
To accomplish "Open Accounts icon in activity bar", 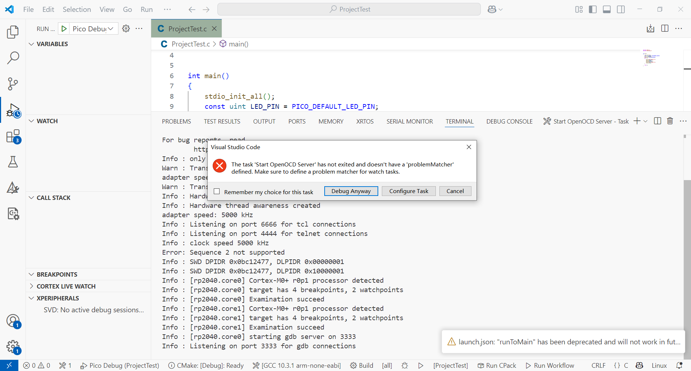I will [x=13, y=321].
